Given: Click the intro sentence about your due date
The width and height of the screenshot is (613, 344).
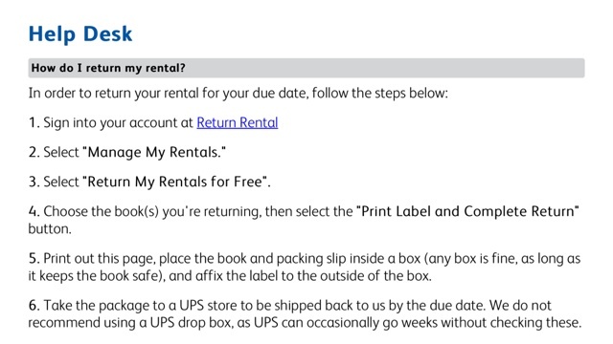Looking at the screenshot, I should (x=238, y=94).
